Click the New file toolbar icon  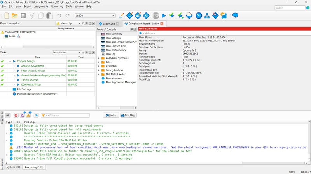[x=7, y=16]
